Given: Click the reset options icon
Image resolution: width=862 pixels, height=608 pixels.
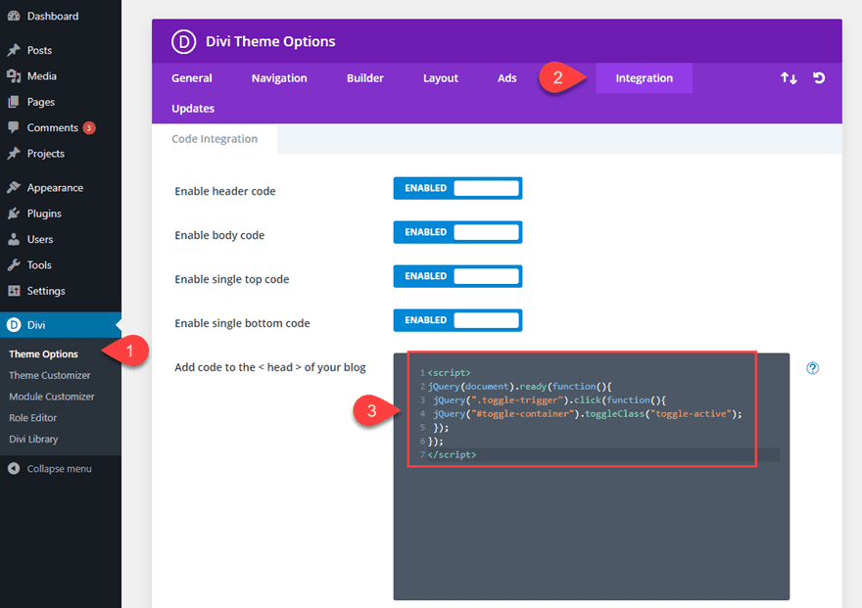Looking at the screenshot, I should (819, 78).
